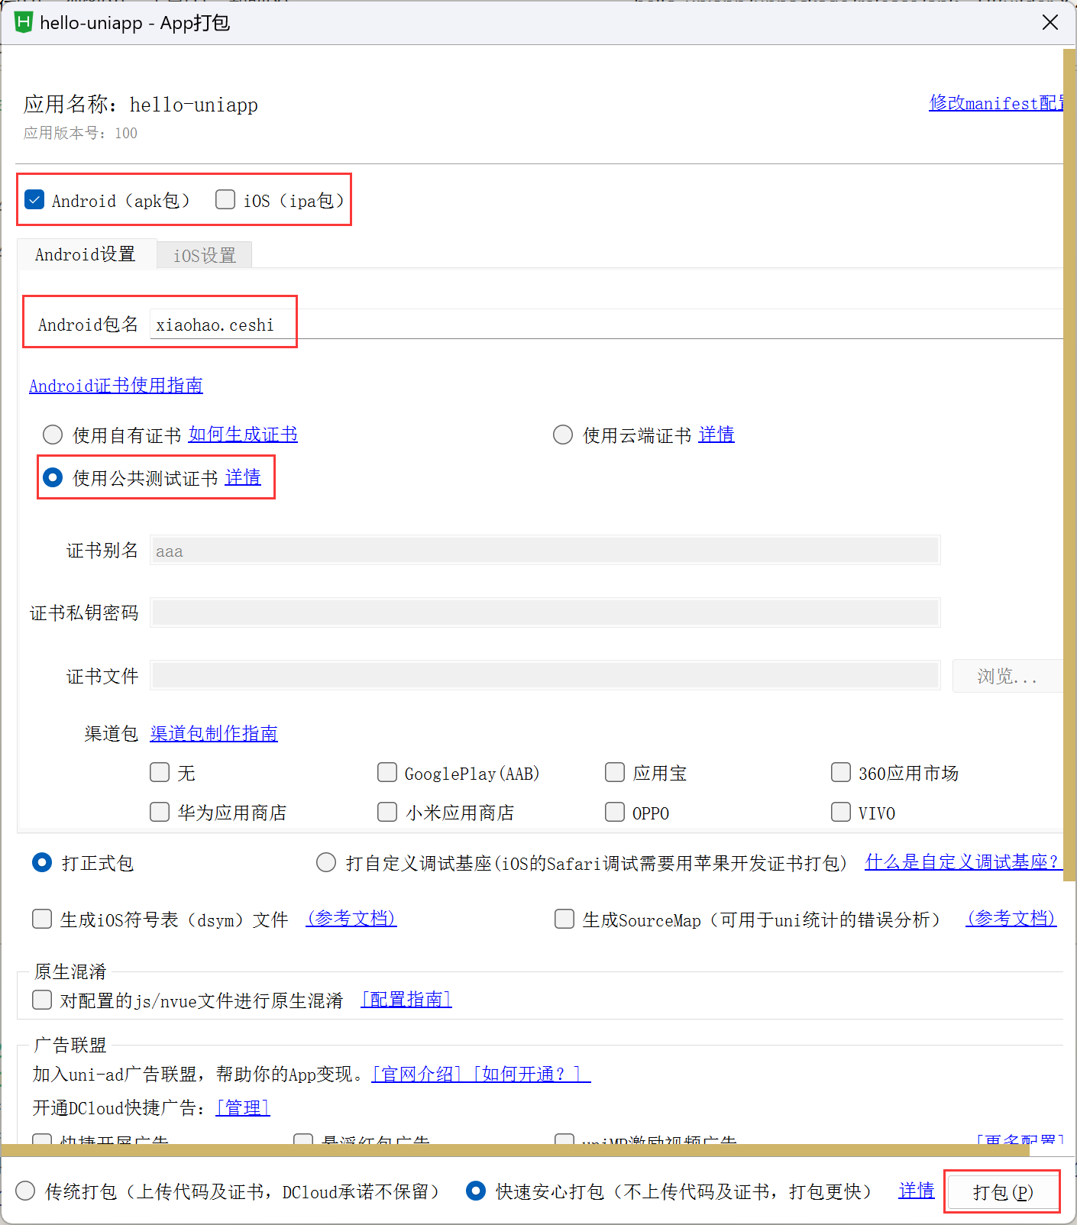Tick the 华为应用商店 channel checkbox

(x=160, y=812)
